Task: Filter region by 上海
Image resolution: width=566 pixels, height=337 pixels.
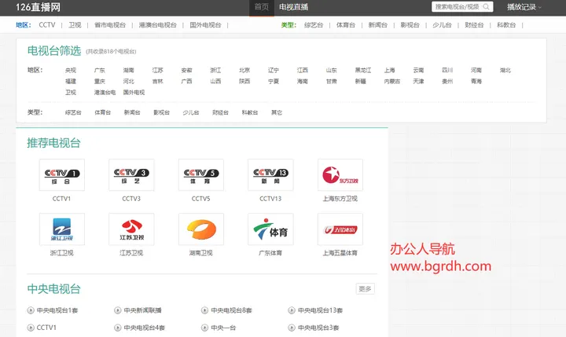Action: (389, 71)
